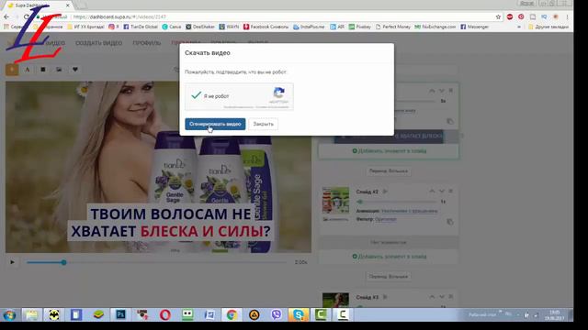Select Слайд #2 thumbnail

pyautogui.click(x=335, y=201)
